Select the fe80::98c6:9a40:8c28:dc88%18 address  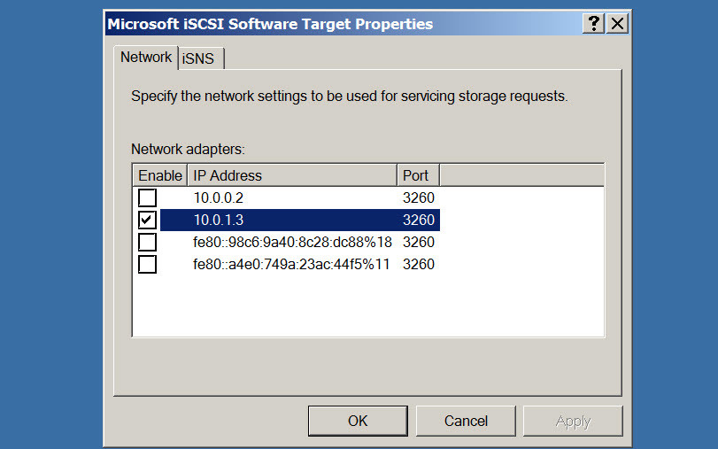click(292, 242)
